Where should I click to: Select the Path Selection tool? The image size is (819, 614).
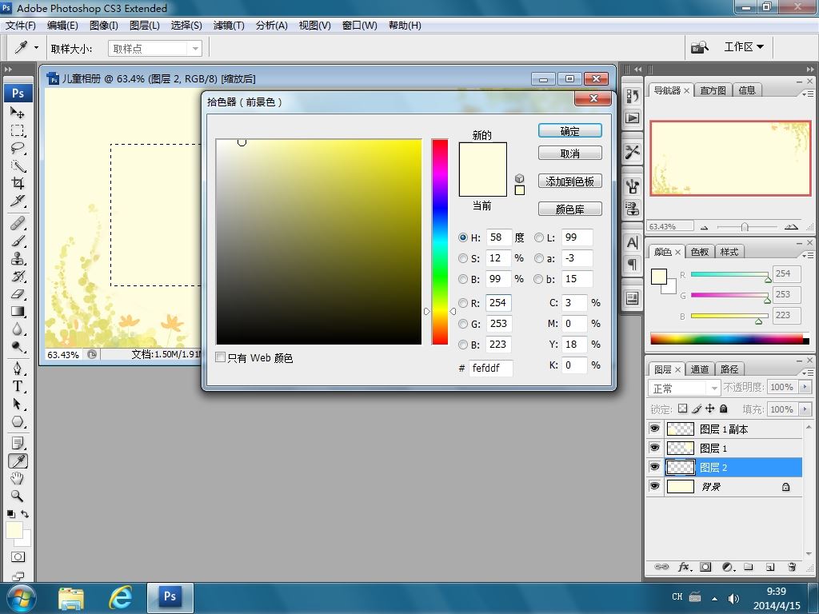(18, 404)
